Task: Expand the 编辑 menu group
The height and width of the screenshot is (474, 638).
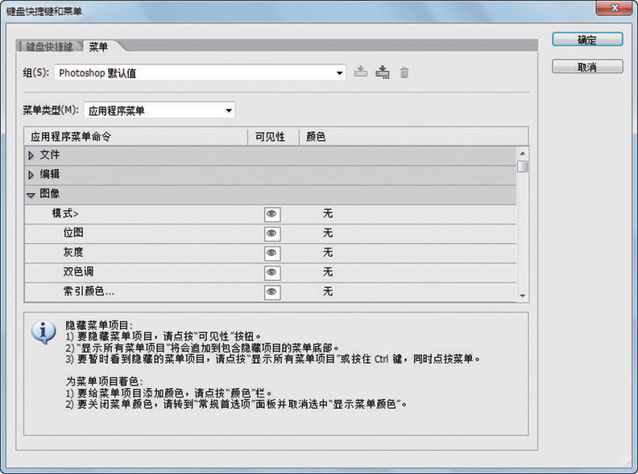Action: 31,175
